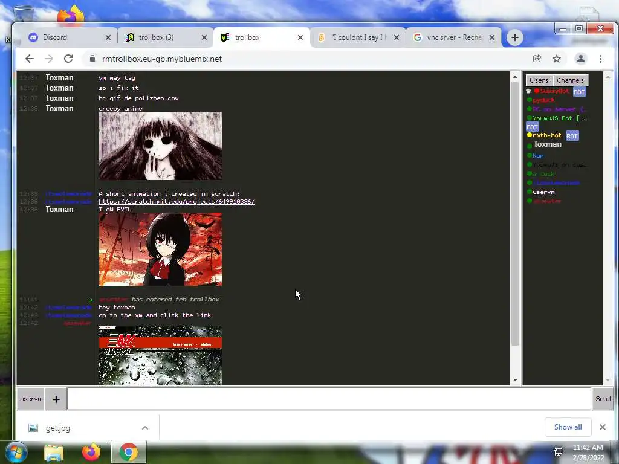Close the 'I couldnt I say' tab
This screenshot has height=464, width=619.
397,37
